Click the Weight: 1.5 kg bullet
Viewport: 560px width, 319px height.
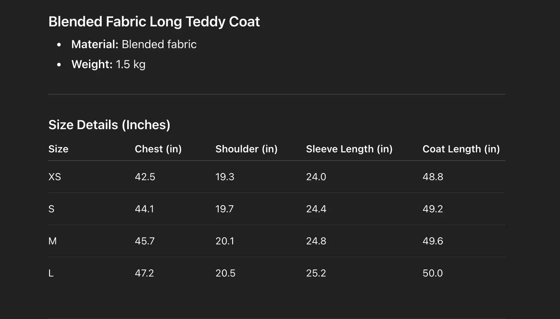click(x=108, y=64)
